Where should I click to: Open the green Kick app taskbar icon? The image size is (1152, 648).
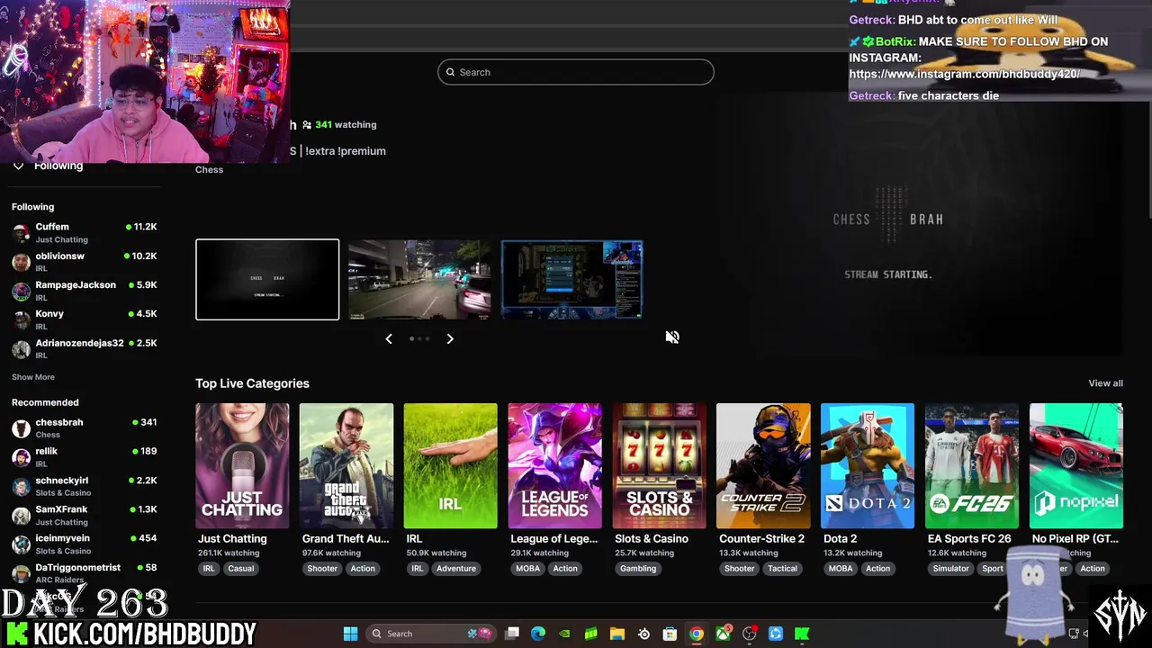tap(802, 634)
